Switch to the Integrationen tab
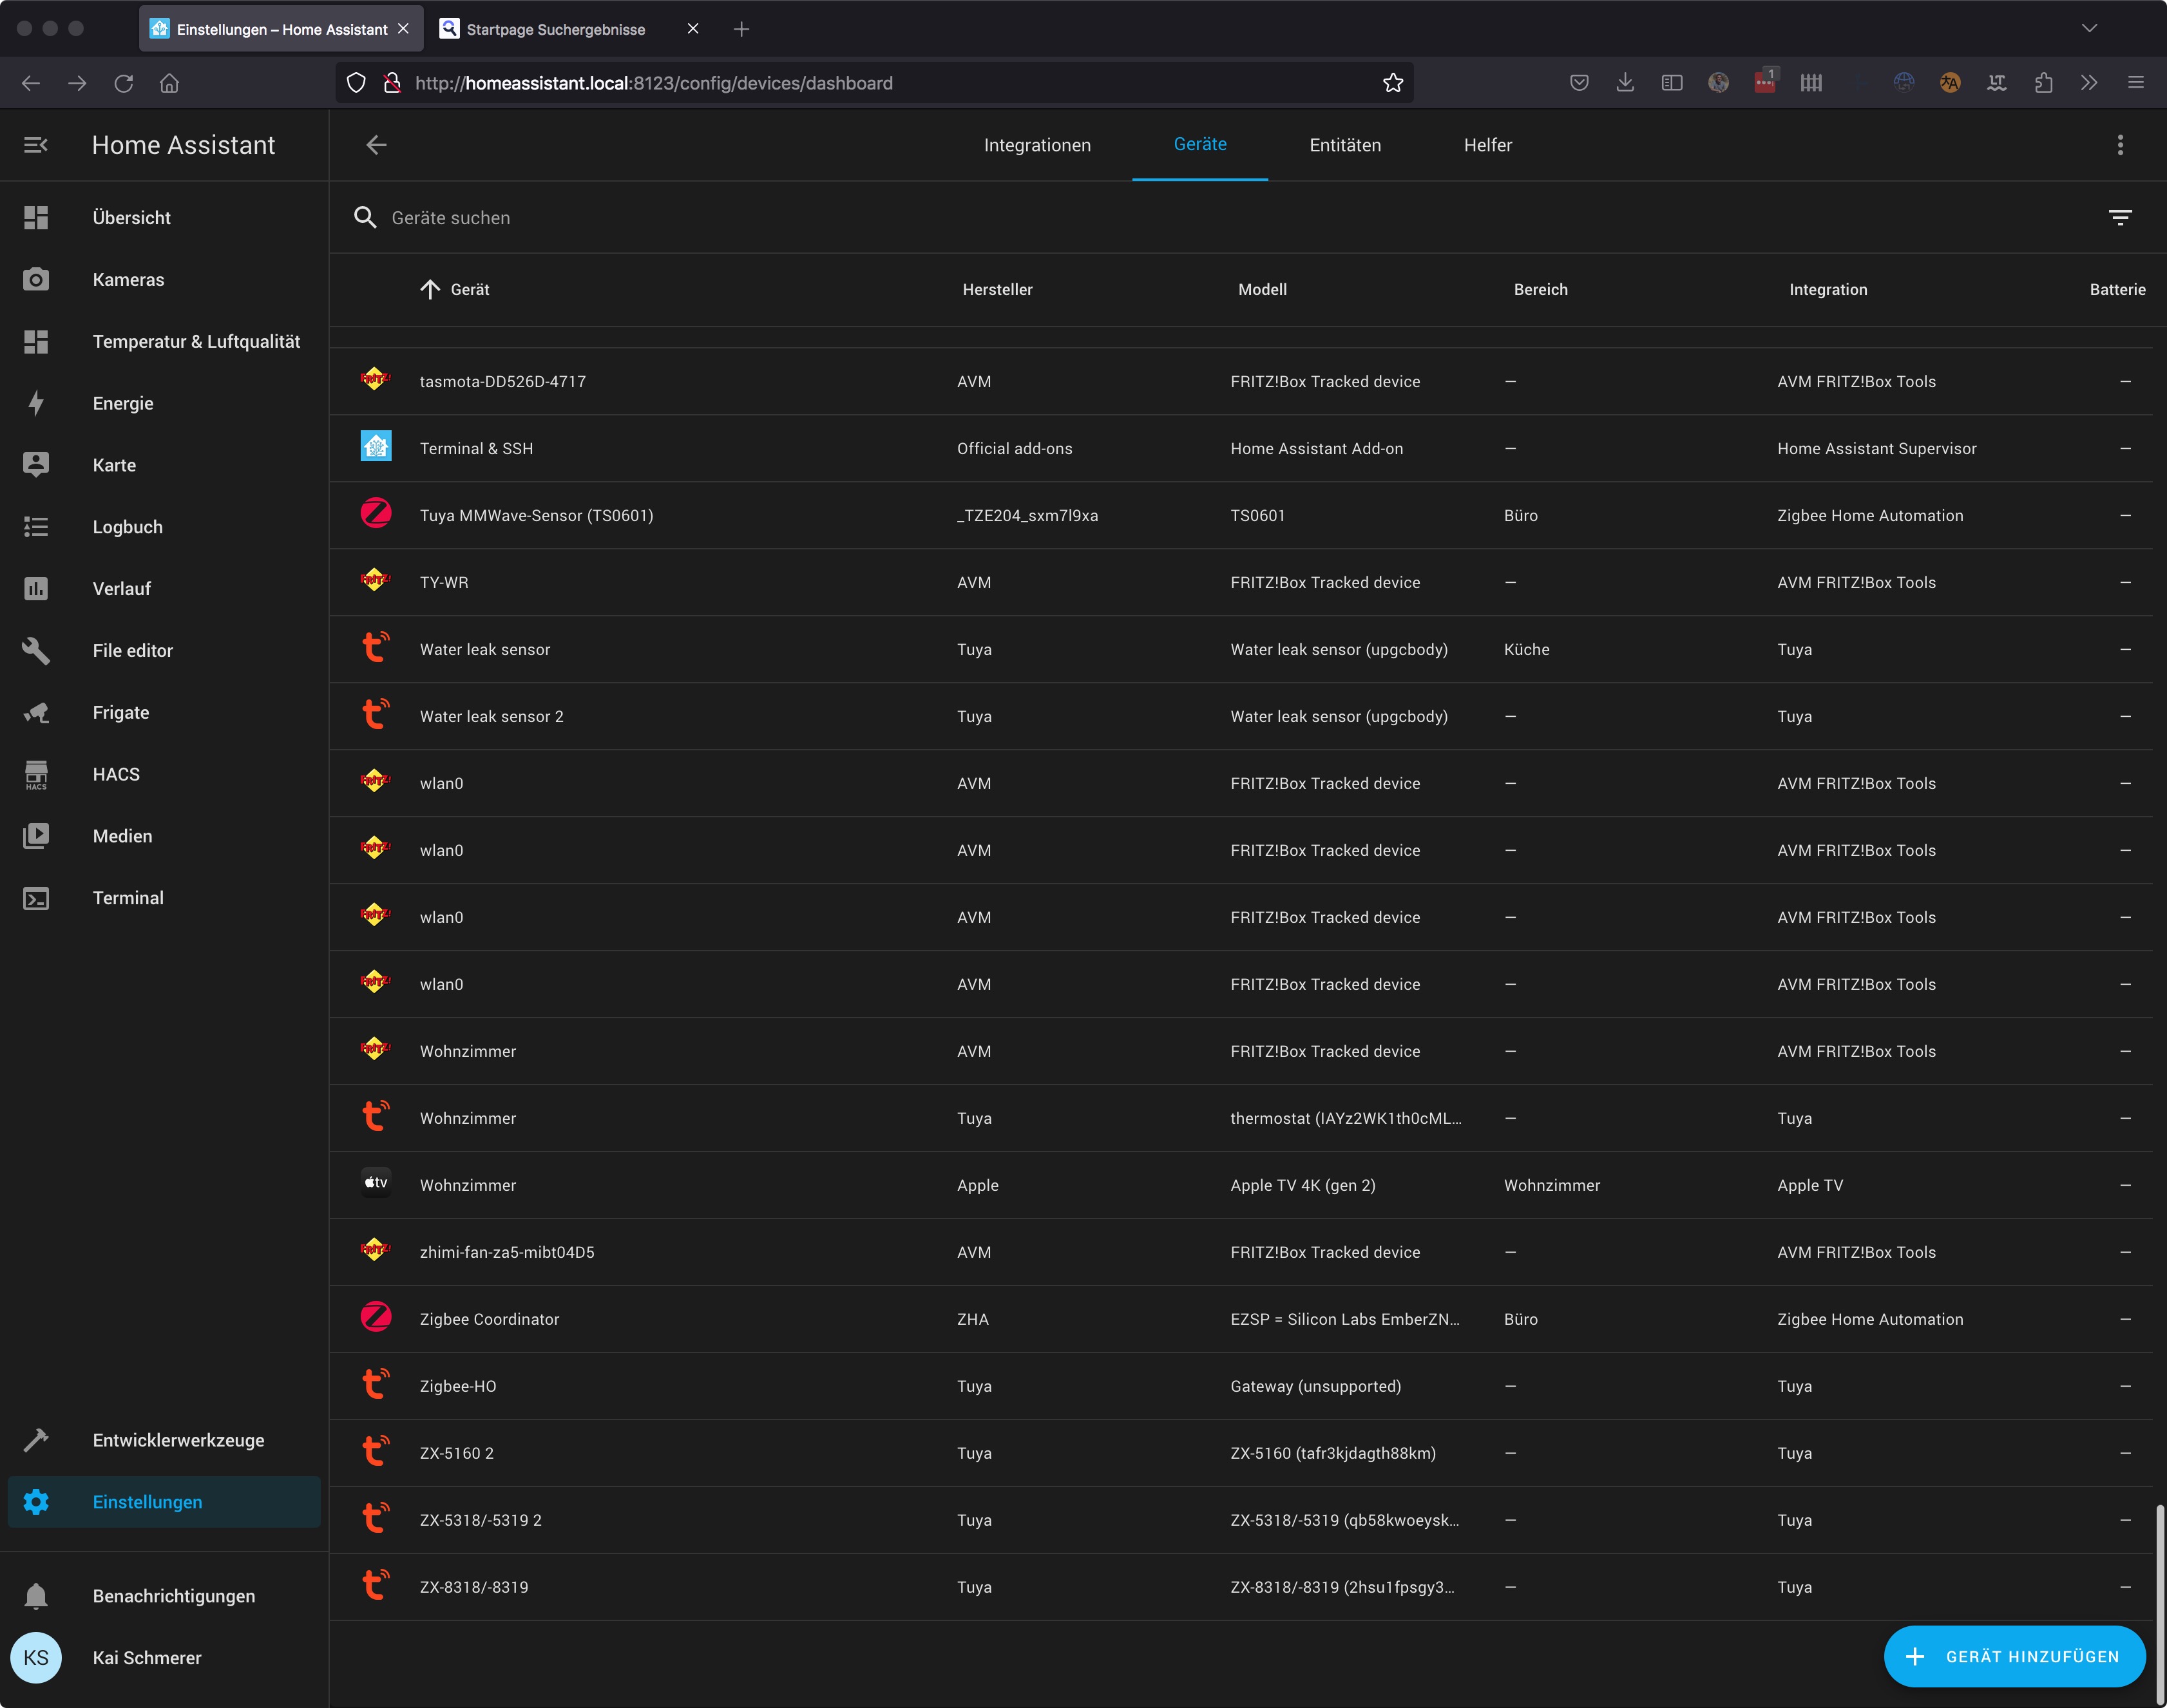This screenshot has width=2167, height=1708. tap(1036, 145)
